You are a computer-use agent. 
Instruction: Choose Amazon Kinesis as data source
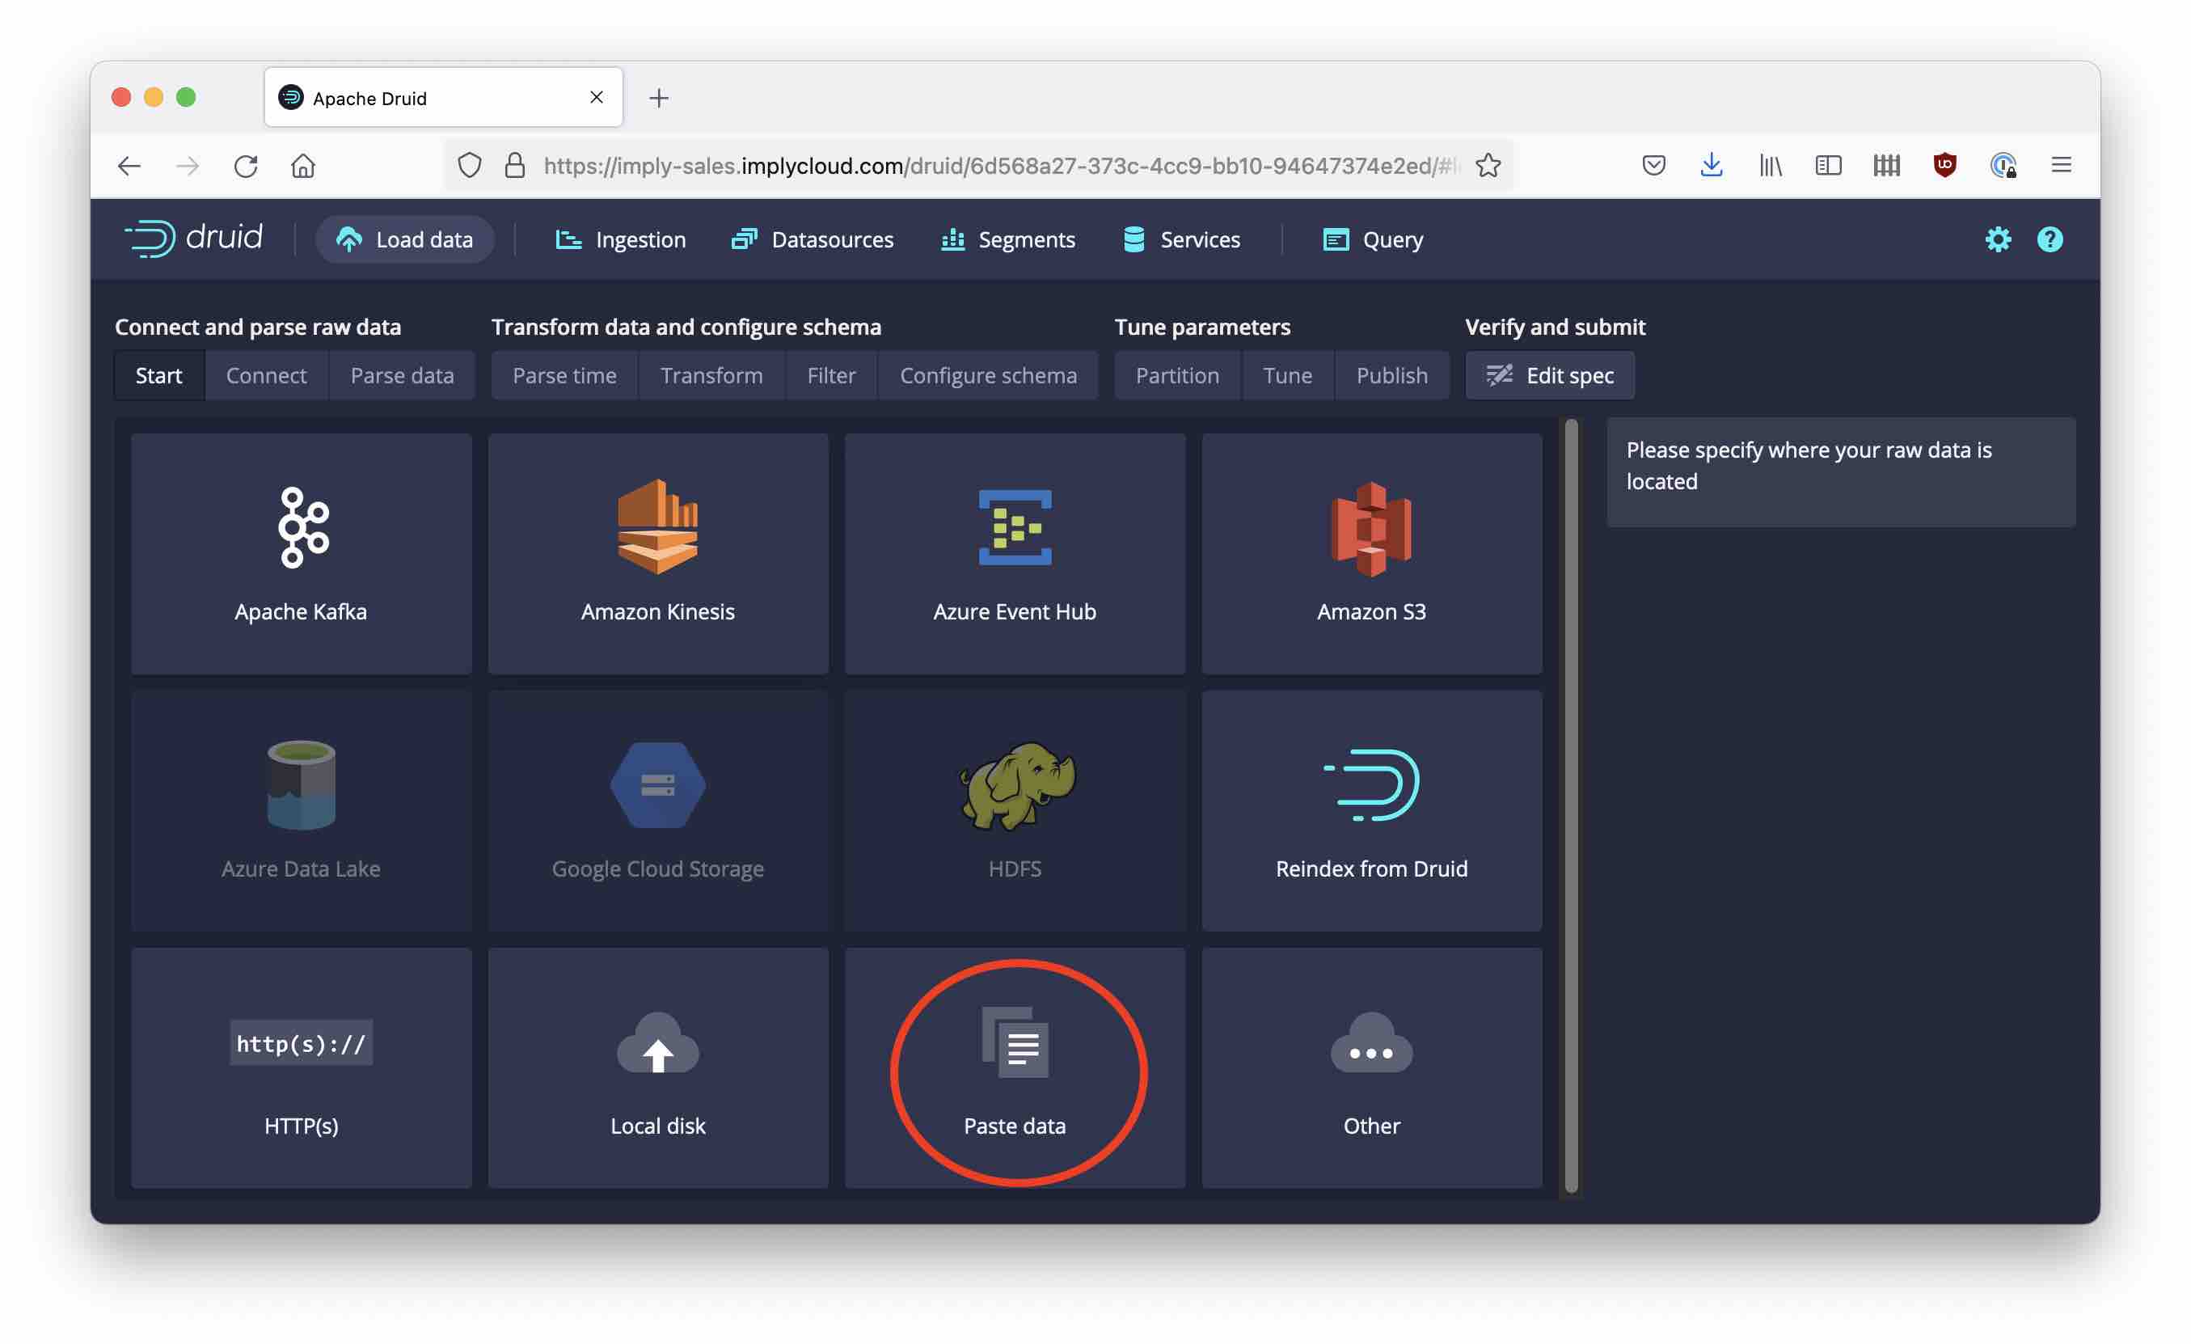[657, 553]
